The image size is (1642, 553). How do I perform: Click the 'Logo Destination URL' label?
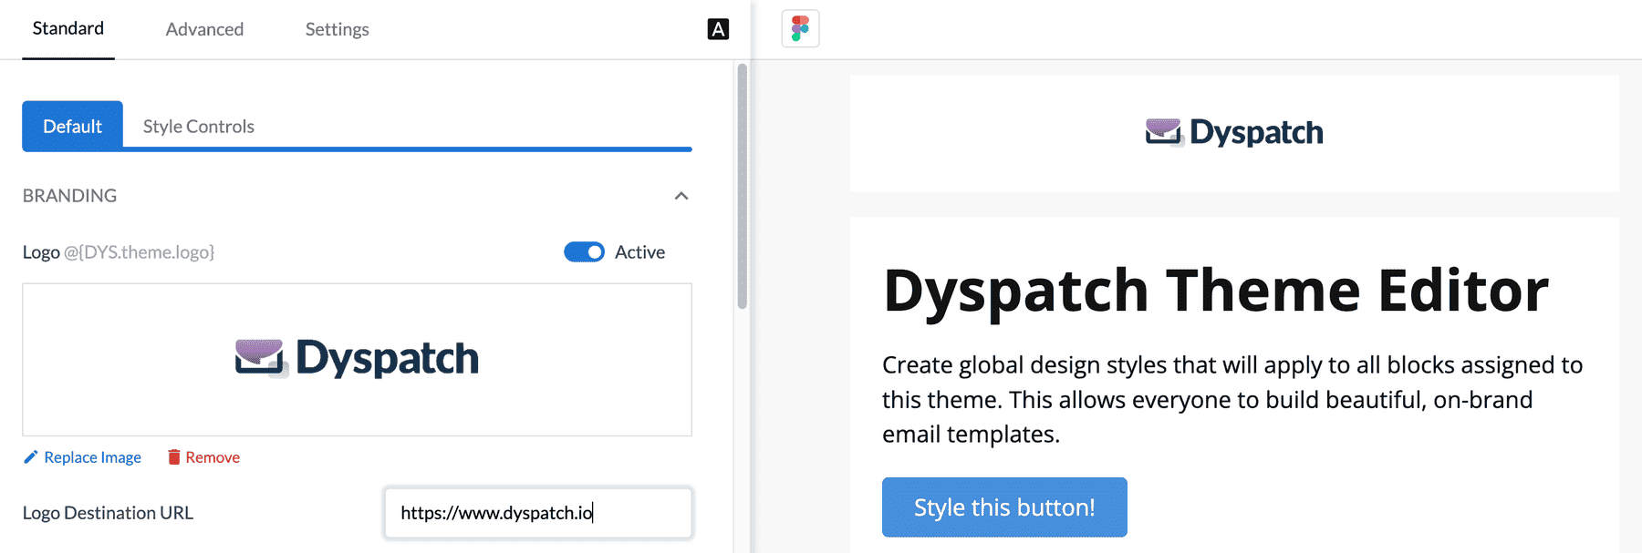click(x=108, y=513)
